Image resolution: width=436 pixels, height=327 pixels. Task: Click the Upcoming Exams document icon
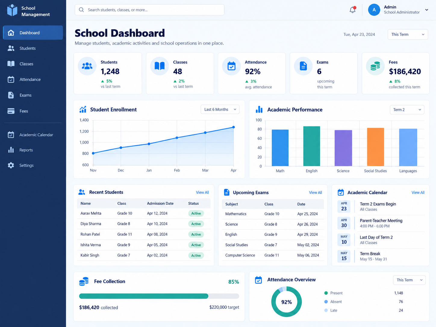(227, 192)
